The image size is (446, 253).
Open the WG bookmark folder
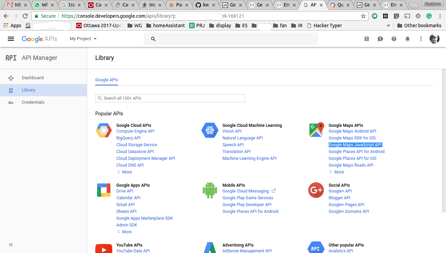point(135,26)
